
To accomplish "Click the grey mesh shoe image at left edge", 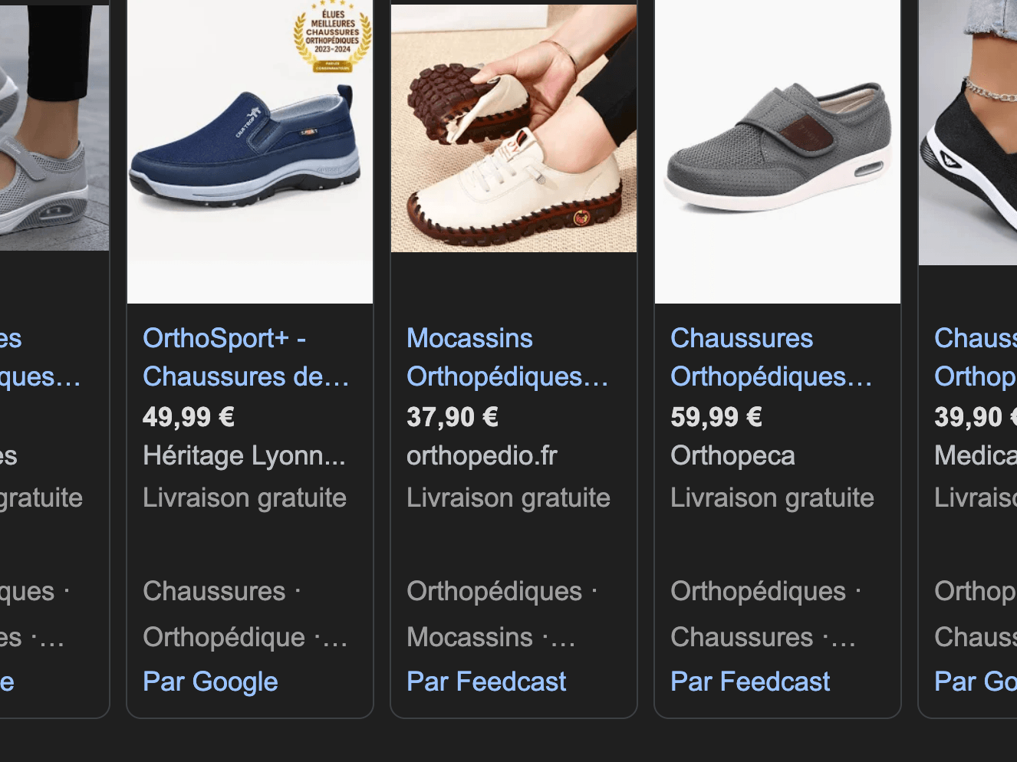I will [x=54, y=126].
